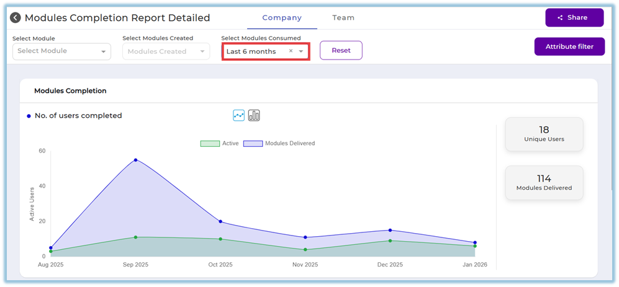Switch to the Company tab
Screen dimensions: 619x287
pyautogui.click(x=282, y=18)
